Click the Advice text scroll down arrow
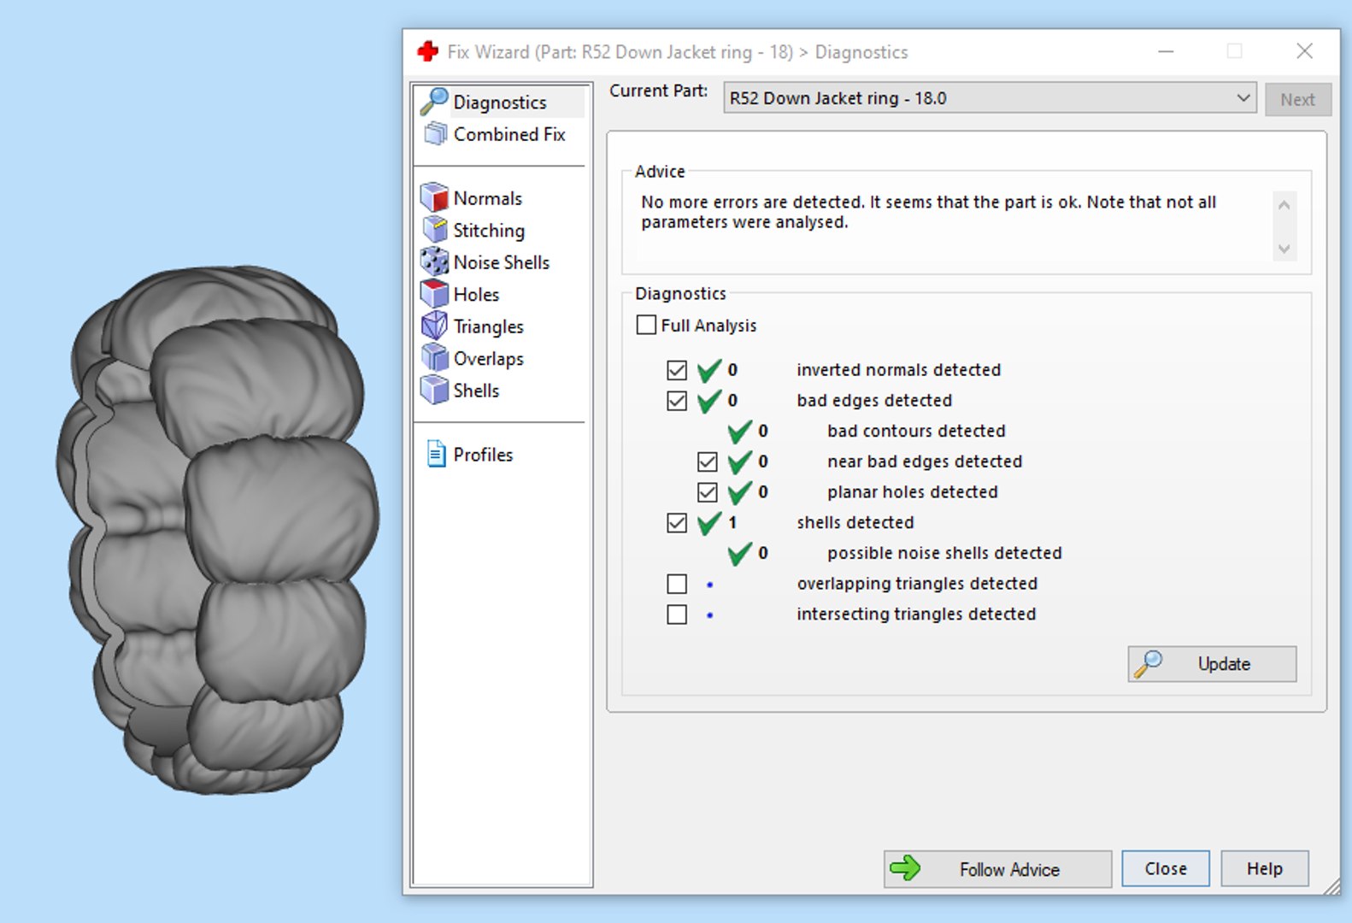The width and height of the screenshot is (1352, 923). [x=1284, y=250]
